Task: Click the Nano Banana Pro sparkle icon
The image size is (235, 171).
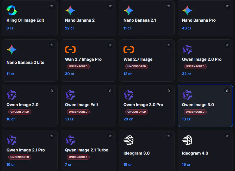Action: 187,10
